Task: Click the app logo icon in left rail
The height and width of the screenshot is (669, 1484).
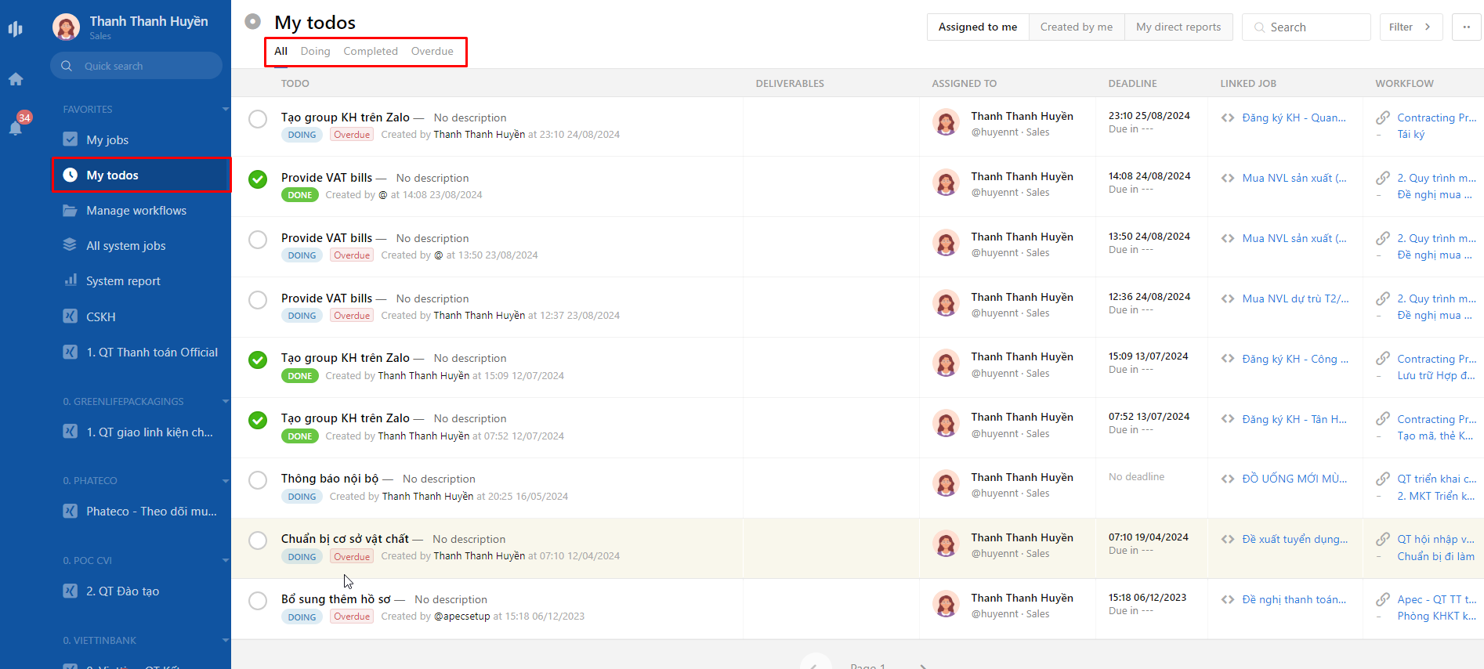Action: point(15,29)
